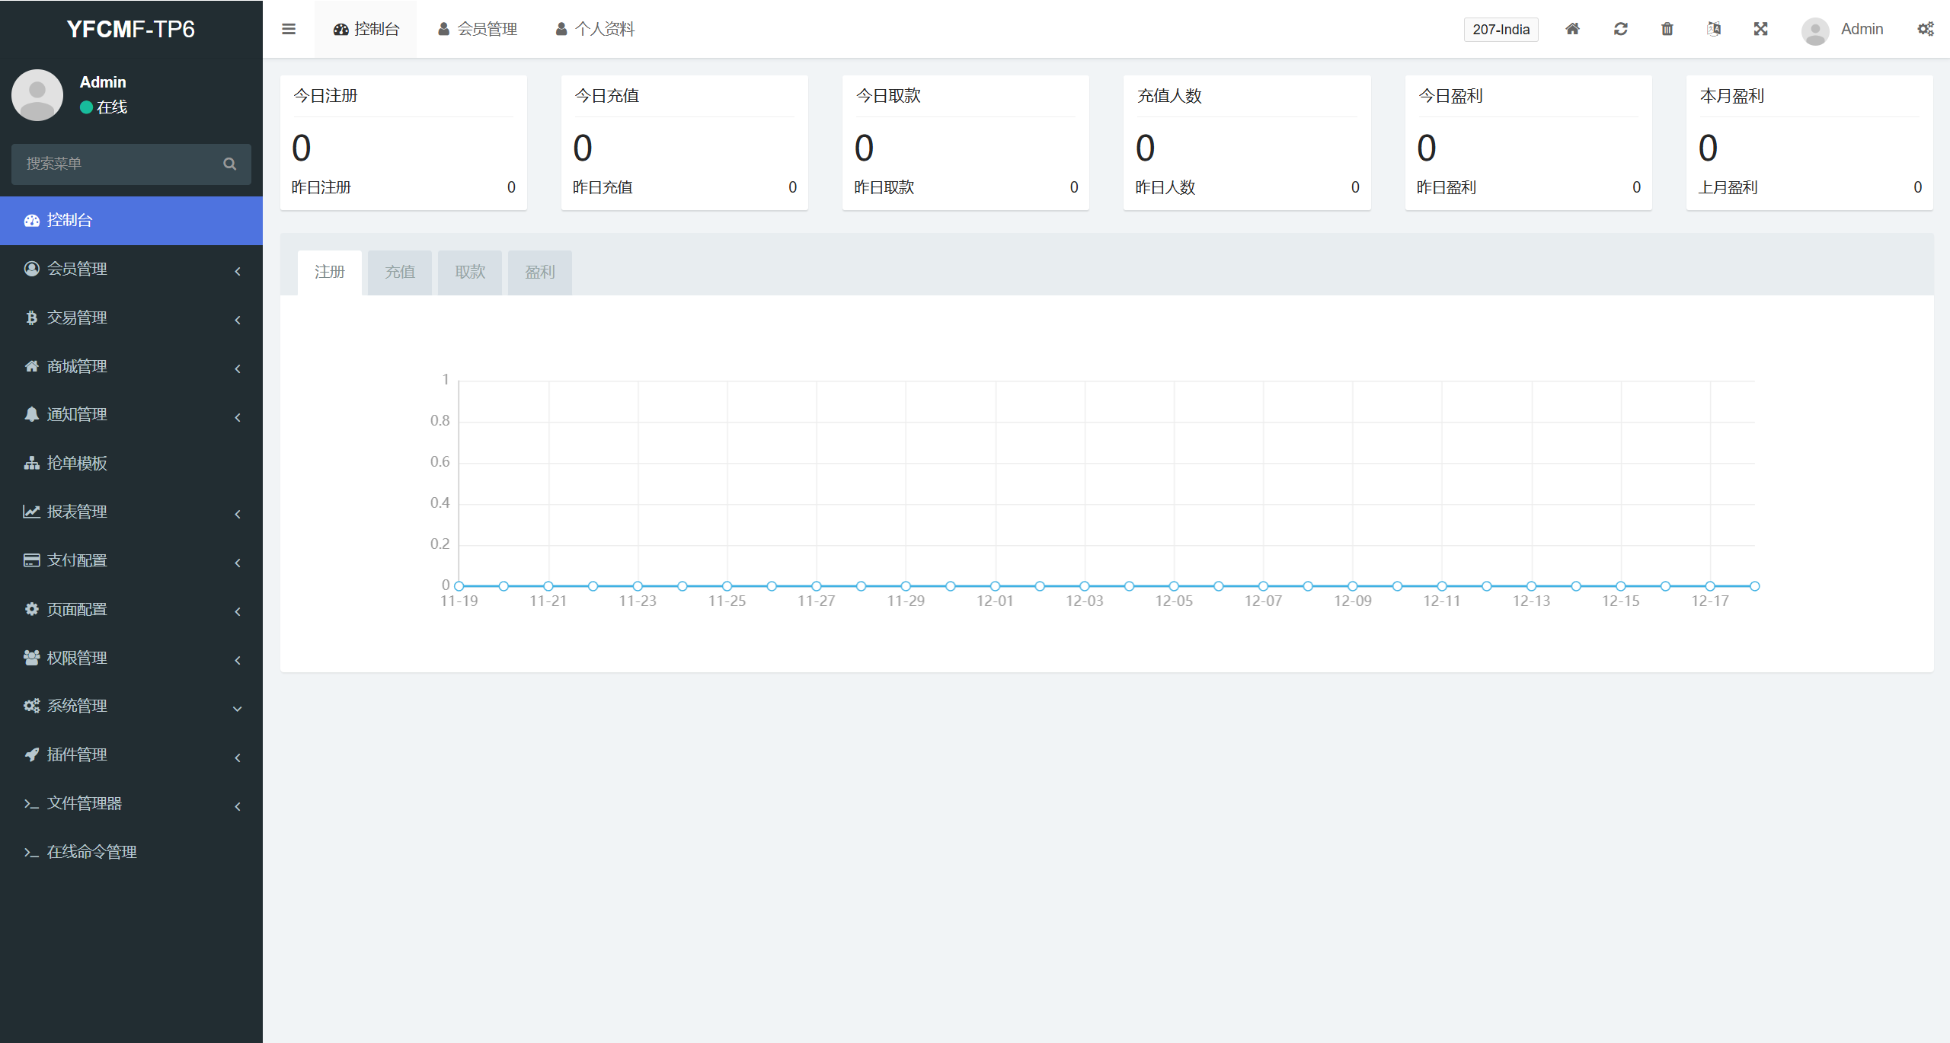Click the home icon in top bar
This screenshot has width=1950, height=1043.
1572,29
